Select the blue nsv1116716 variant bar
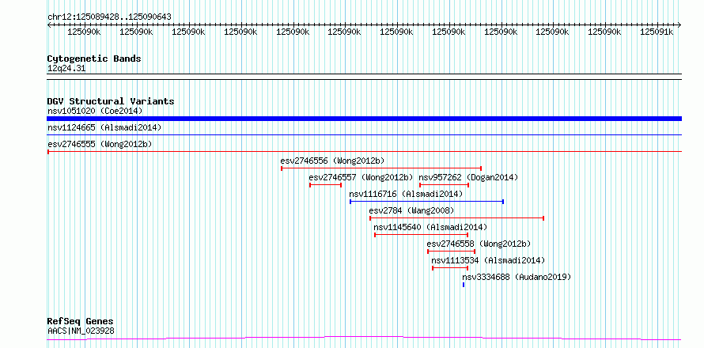This screenshot has height=348, width=704. click(426, 202)
